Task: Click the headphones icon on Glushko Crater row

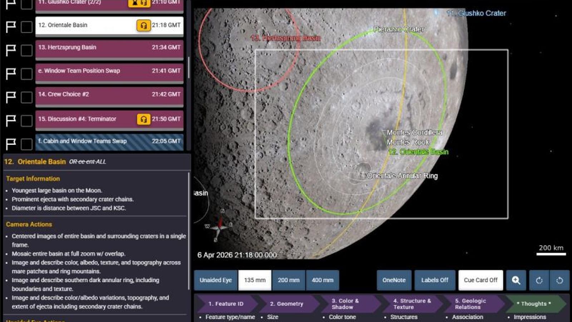Action: click(x=143, y=2)
